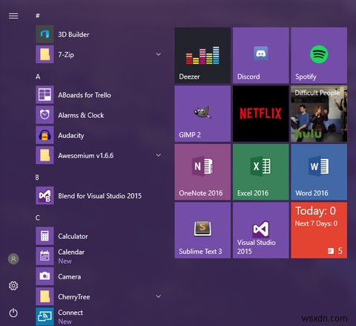This screenshot has height=326, width=356.
Task: Click the "ABoards for Trello" label
Action: (x=85, y=95)
